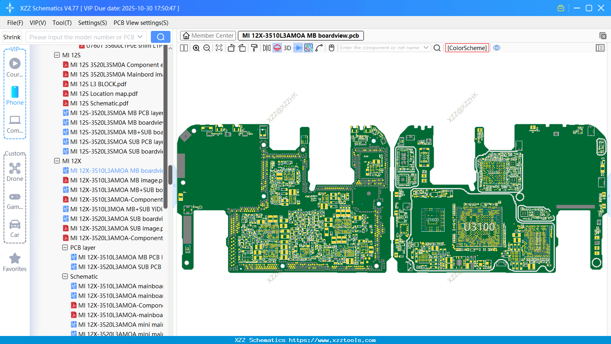Click the split-screen view icon
611x344 pixels.
click(x=183, y=48)
